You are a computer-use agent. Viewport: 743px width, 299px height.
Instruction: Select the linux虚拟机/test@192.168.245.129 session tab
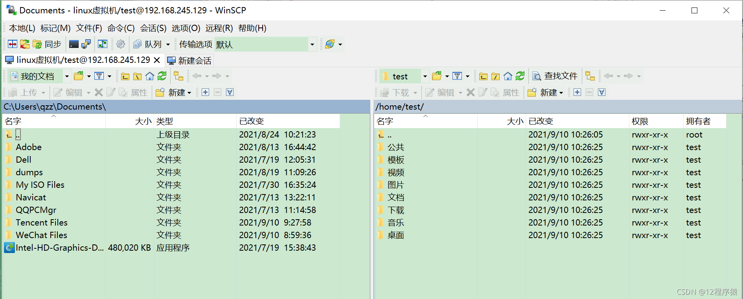pos(83,60)
